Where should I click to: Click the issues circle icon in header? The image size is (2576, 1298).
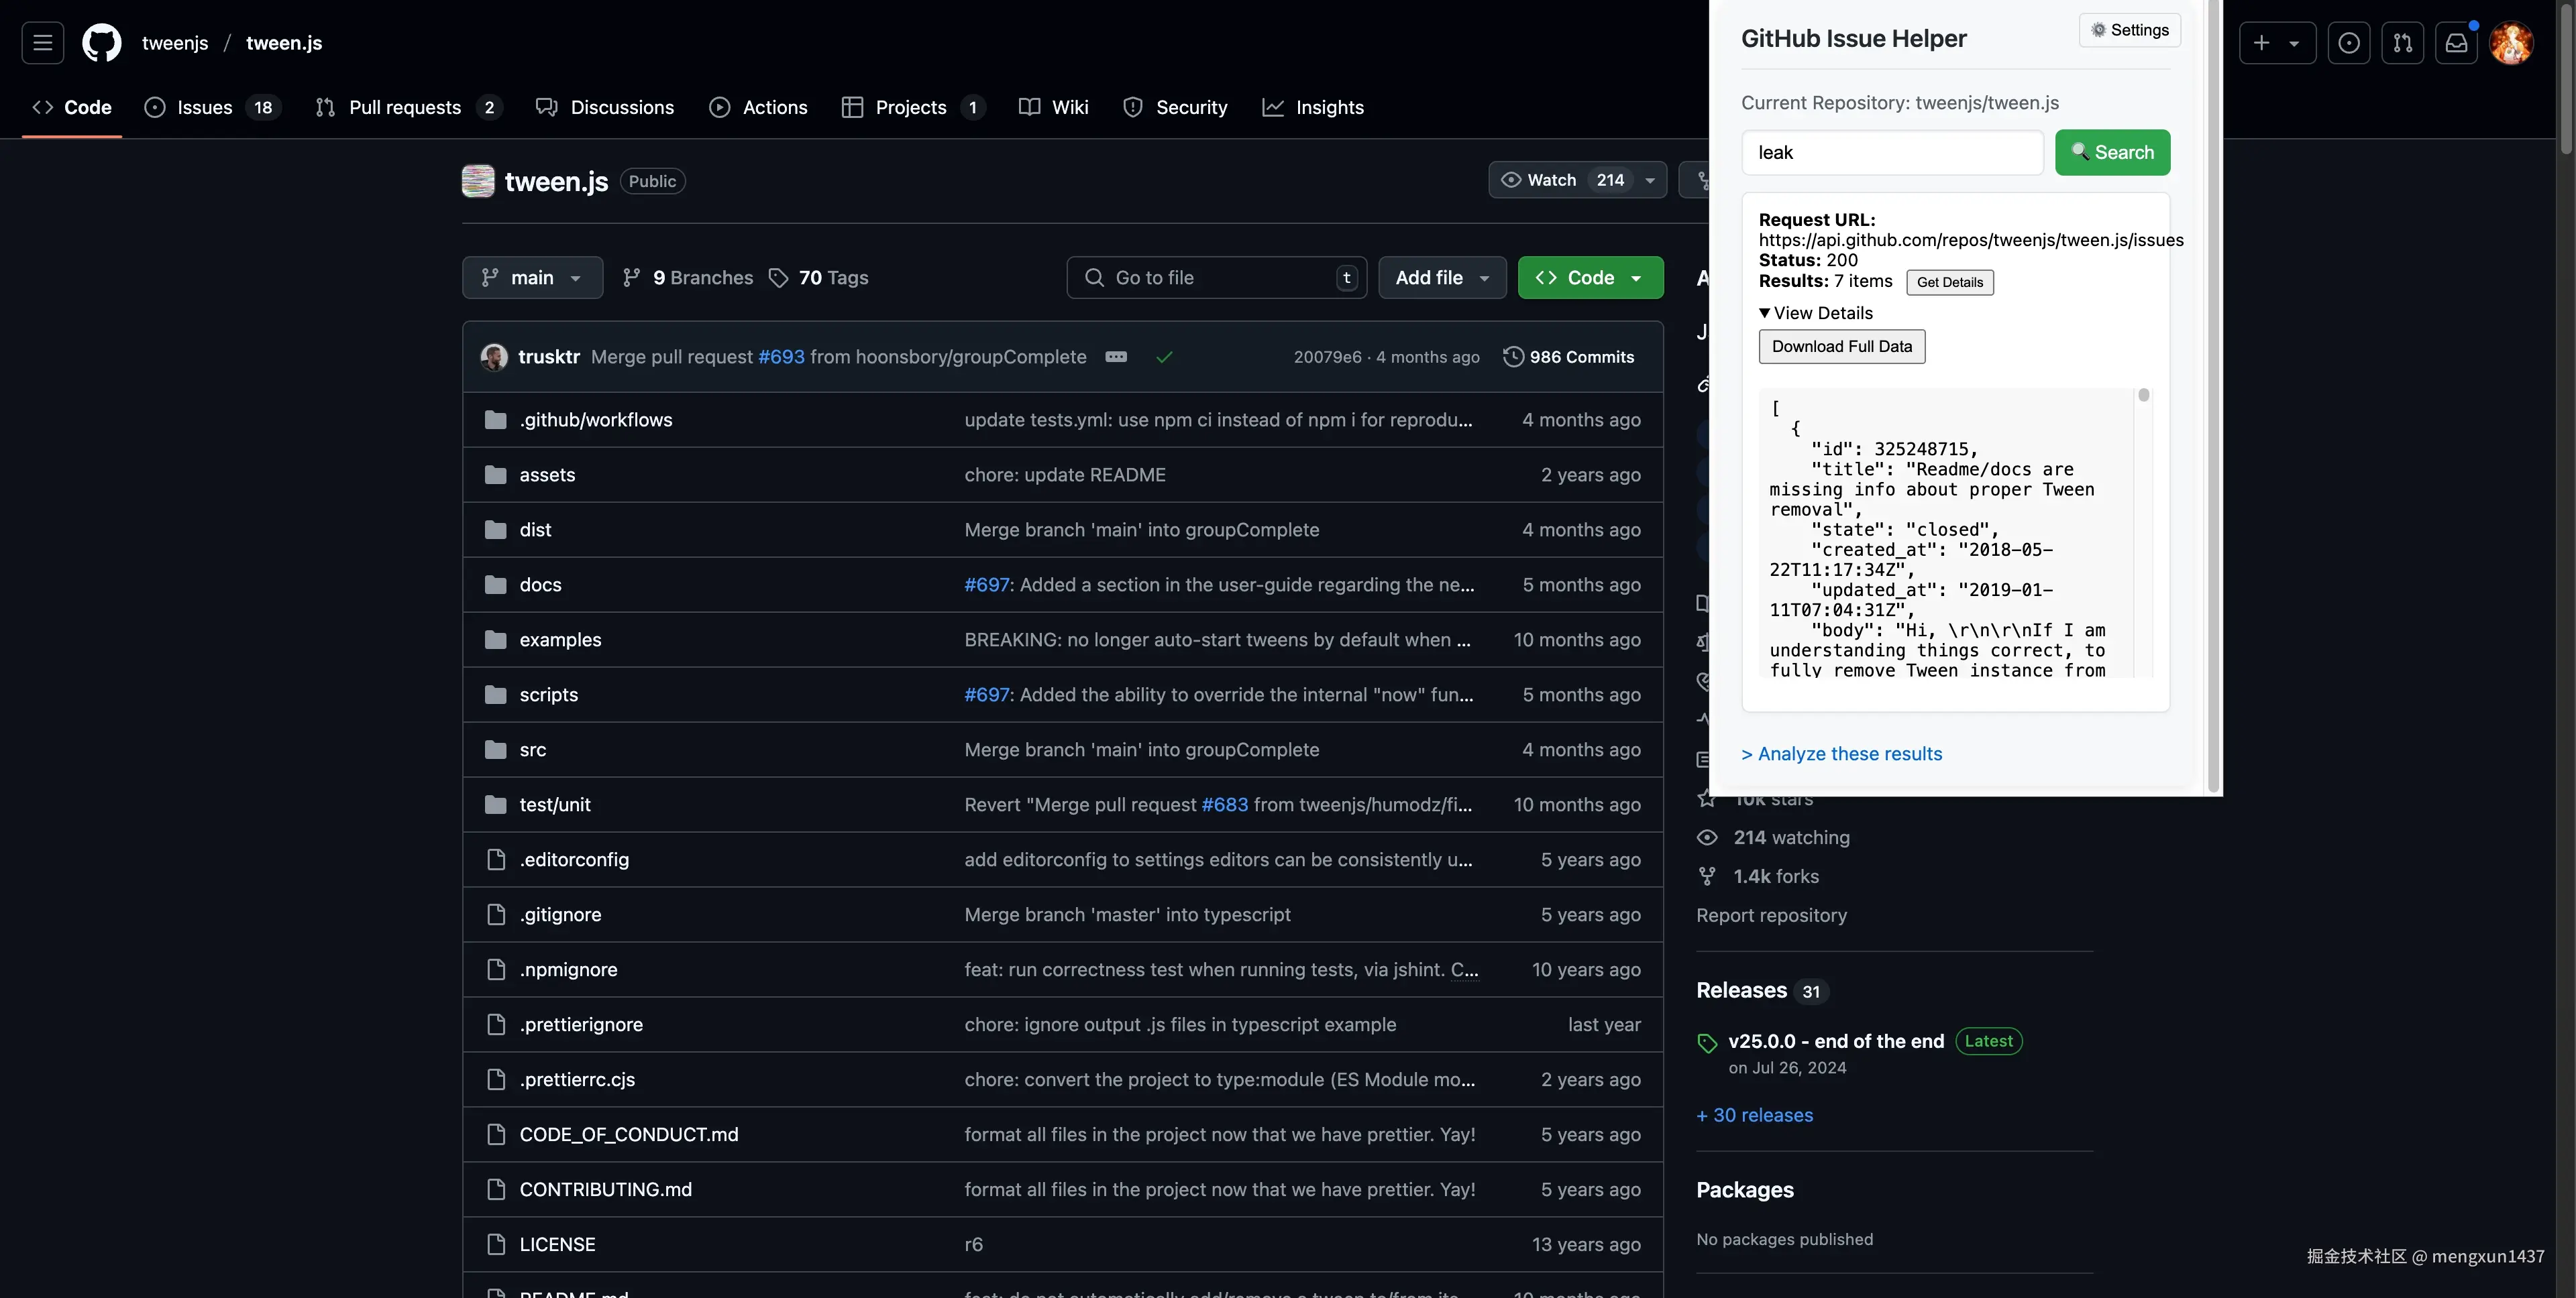(x=2348, y=43)
